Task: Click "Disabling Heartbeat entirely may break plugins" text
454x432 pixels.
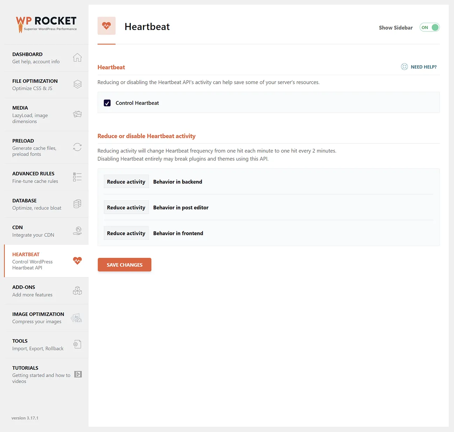Action: (183, 159)
